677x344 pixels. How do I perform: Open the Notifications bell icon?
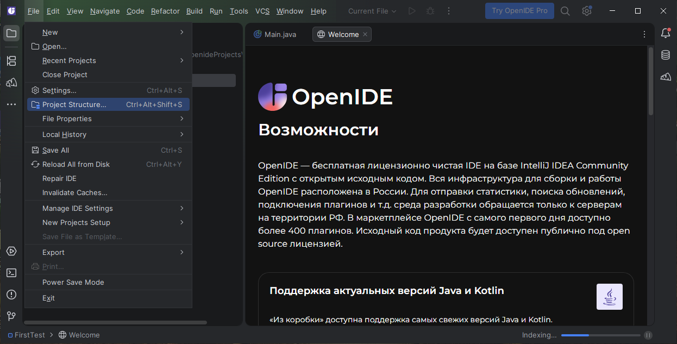coord(666,33)
